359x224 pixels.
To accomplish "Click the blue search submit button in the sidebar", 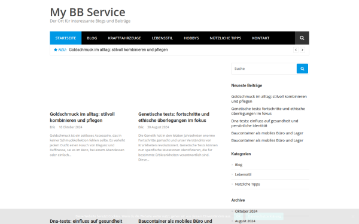I will [x=302, y=69].
